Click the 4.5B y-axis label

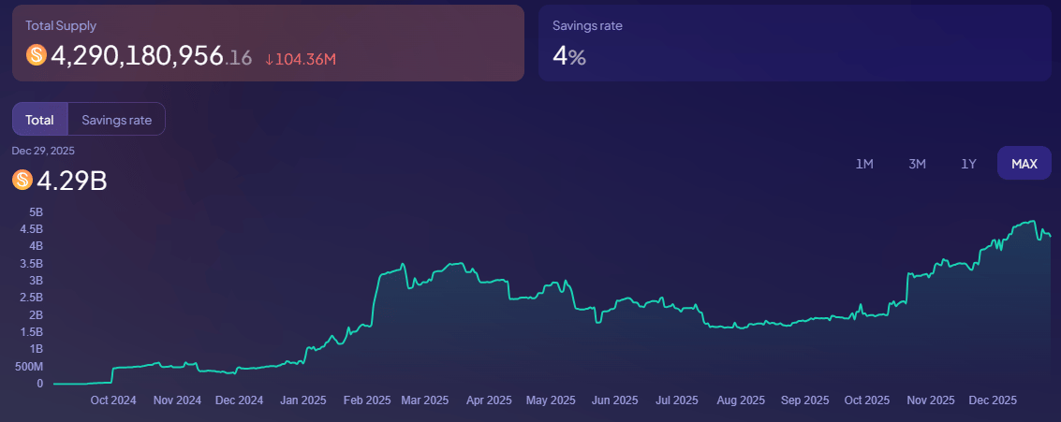31,228
